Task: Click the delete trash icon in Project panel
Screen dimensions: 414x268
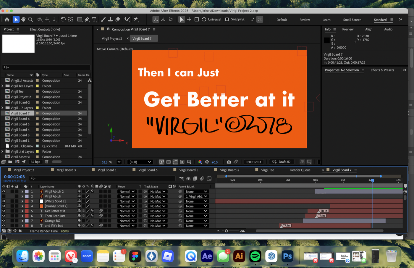Action: pyautogui.click(x=47, y=162)
